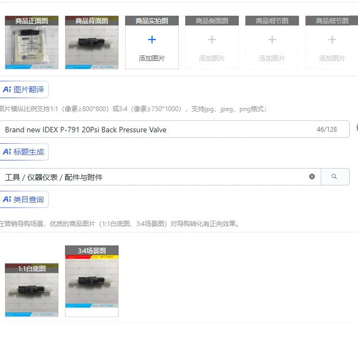The image size is (358, 347).
Task: Add an image to 商品侧面图 slot
Action: click(x=212, y=42)
